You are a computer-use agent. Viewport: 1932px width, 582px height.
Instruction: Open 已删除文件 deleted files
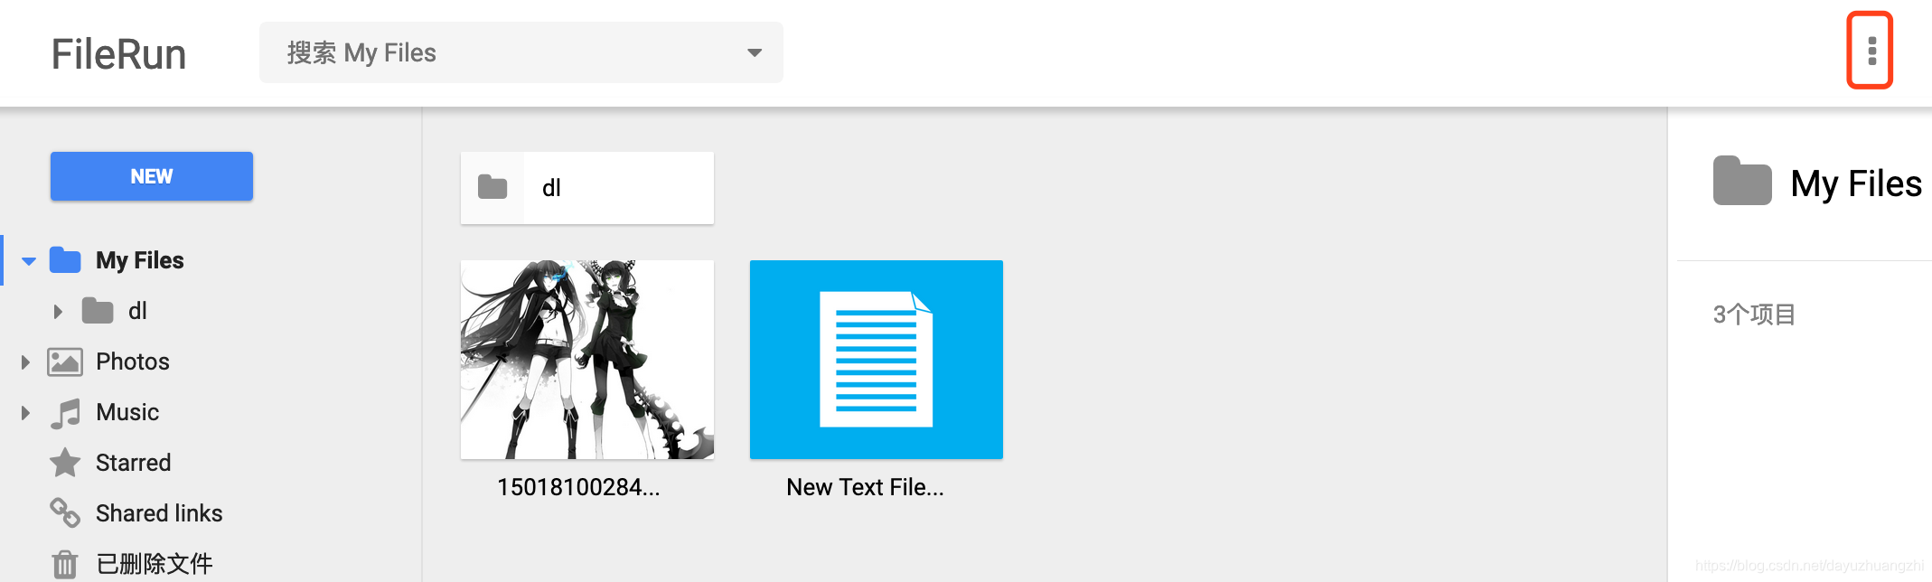(155, 564)
